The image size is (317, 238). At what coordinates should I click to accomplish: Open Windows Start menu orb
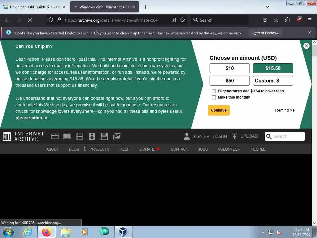pyautogui.click(x=8, y=232)
